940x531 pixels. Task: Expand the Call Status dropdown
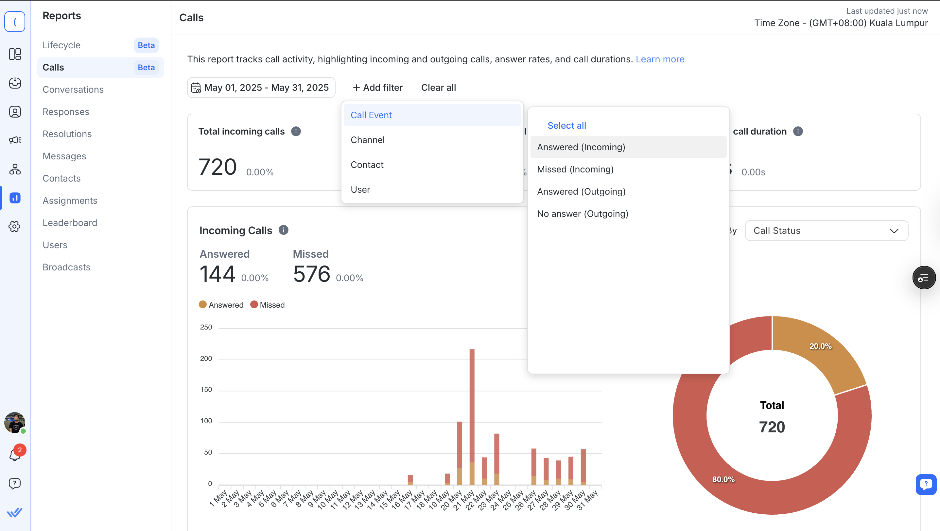click(x=826, y=231)
